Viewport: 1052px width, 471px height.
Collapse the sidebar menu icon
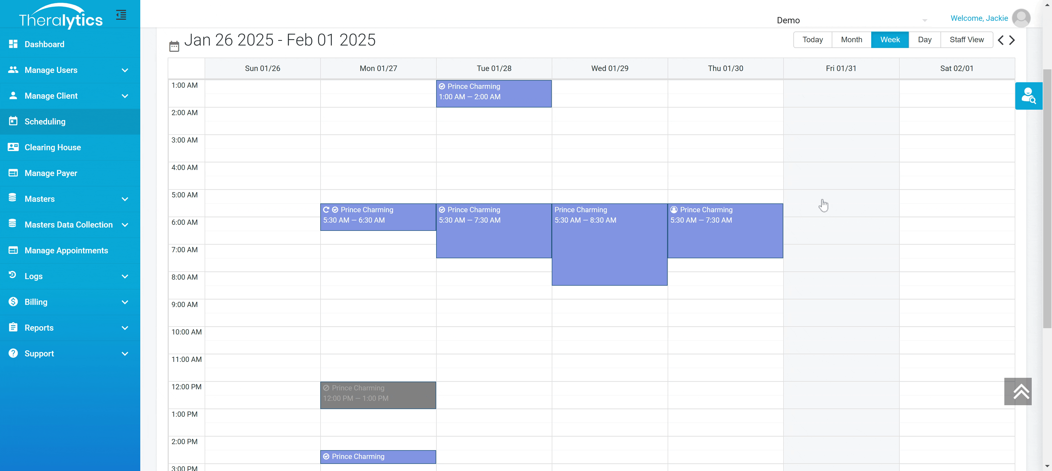point(121,15)
